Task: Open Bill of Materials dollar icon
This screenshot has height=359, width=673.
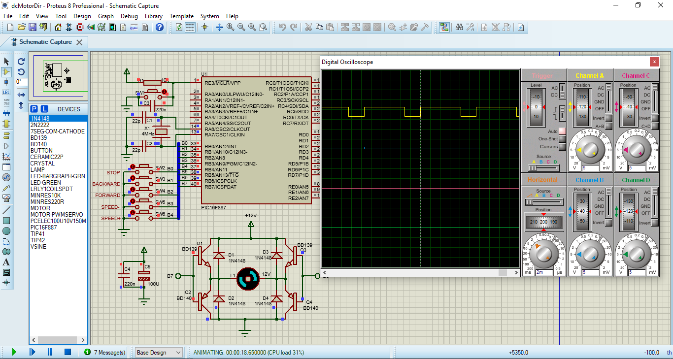Action: 122,27
